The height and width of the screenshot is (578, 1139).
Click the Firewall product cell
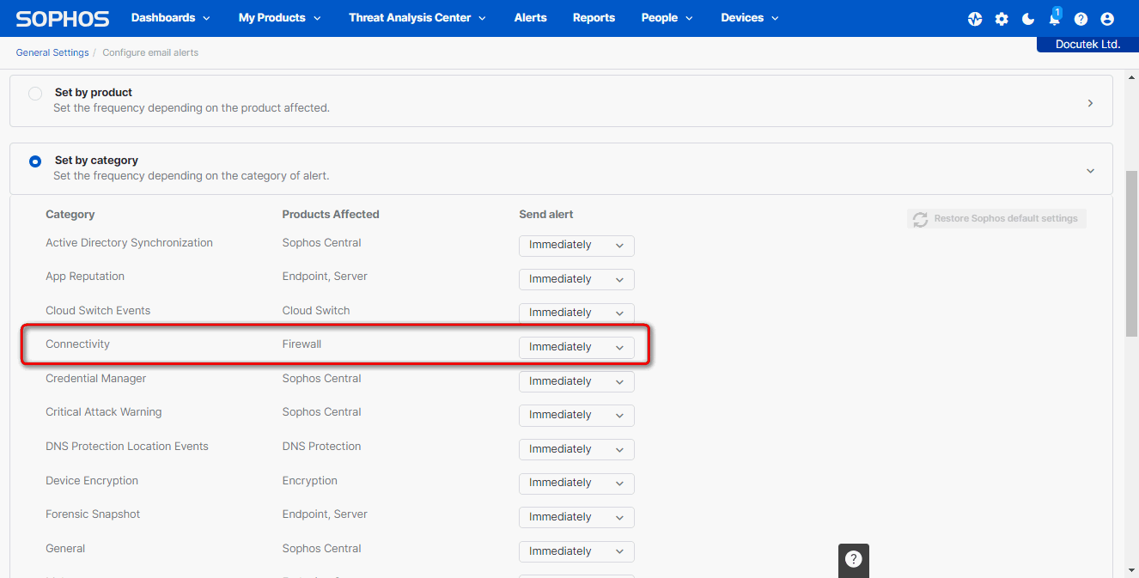click(301, 344)
